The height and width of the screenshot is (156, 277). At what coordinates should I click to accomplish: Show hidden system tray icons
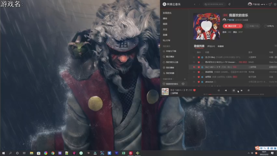(x=249, y=153)
